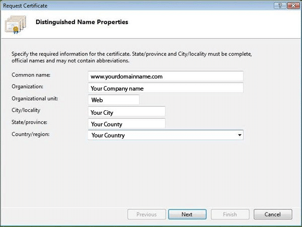
Task: Click the disabled Finish button
Action: 230,214
